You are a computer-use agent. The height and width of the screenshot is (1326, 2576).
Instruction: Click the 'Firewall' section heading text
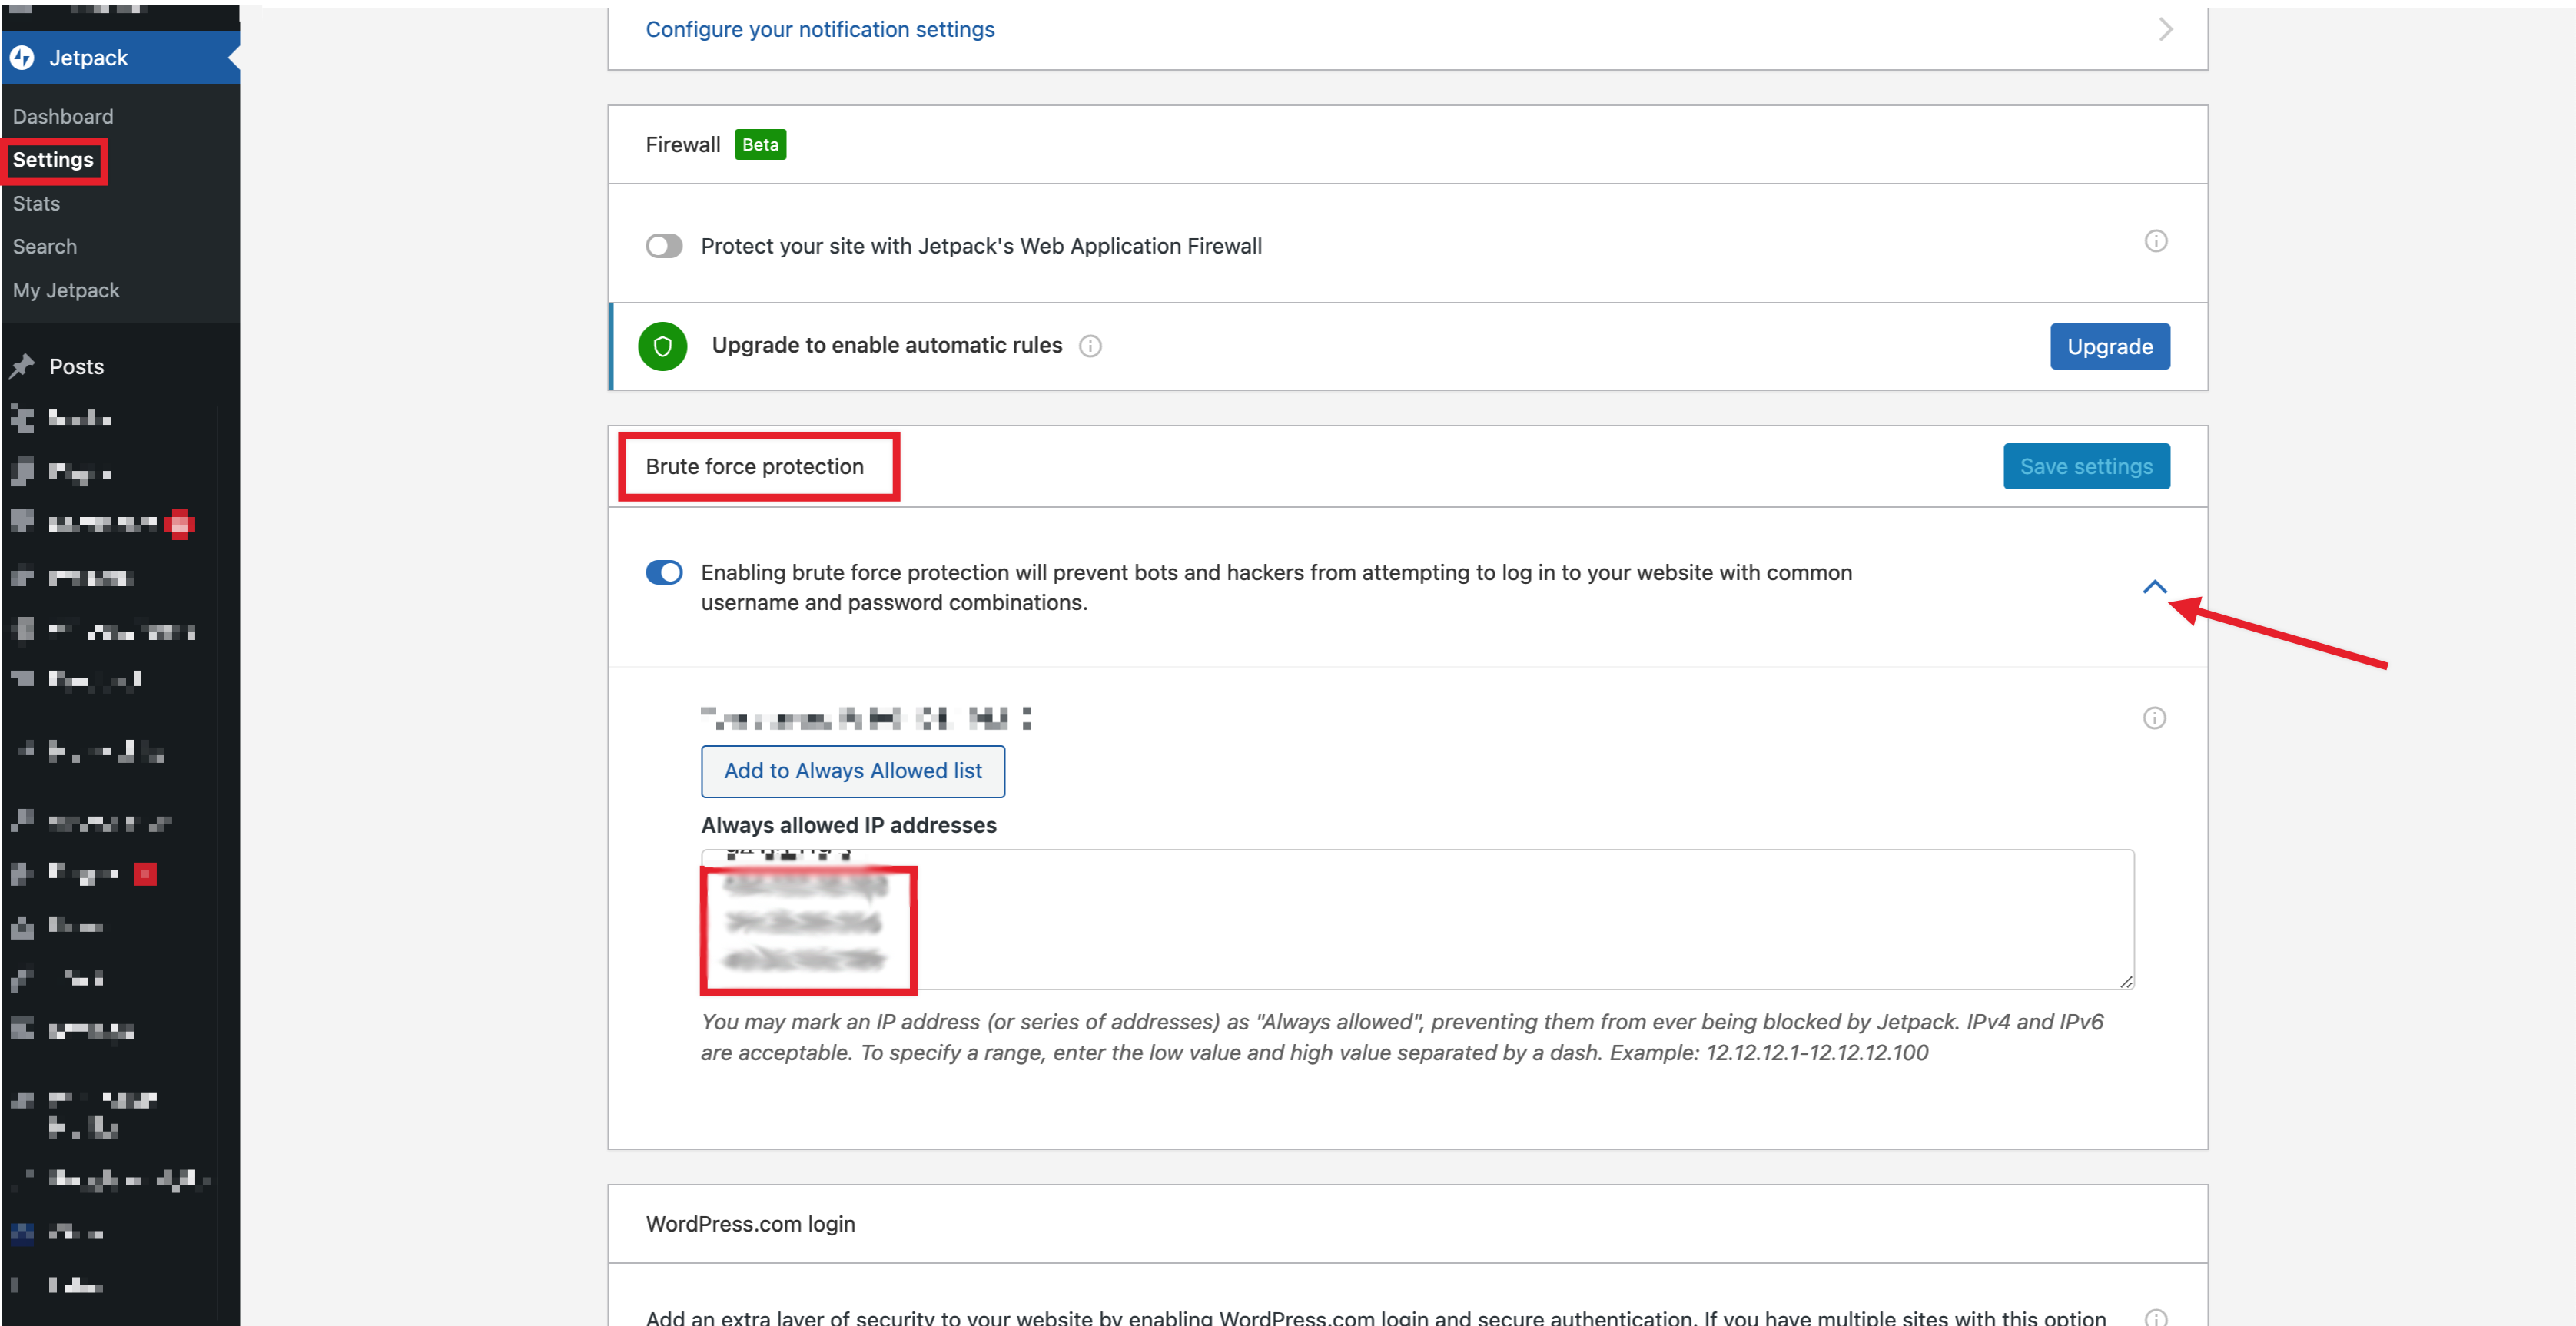(x=683, y=145)
